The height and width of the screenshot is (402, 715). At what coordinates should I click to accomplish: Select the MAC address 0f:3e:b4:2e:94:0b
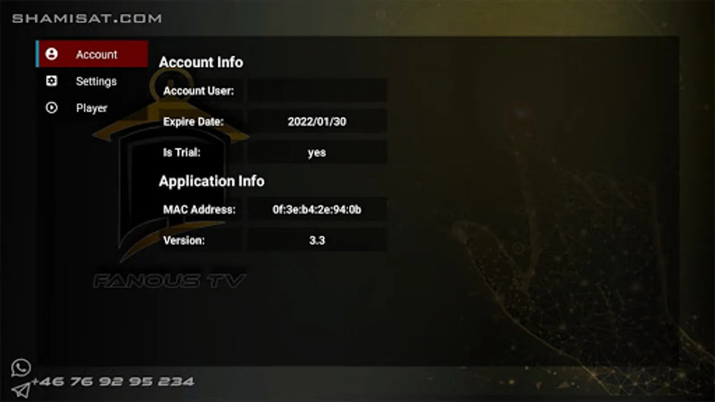(x=317, y=209)
